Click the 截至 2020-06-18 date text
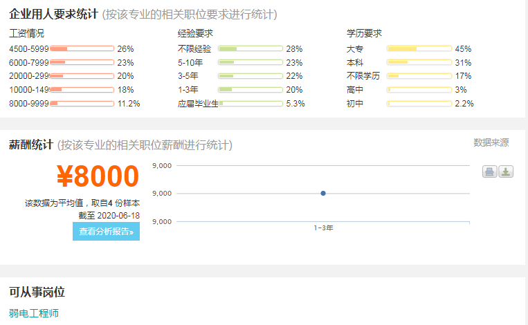The width and height of the screenshot is (528, 325). (x=109, y=215)
